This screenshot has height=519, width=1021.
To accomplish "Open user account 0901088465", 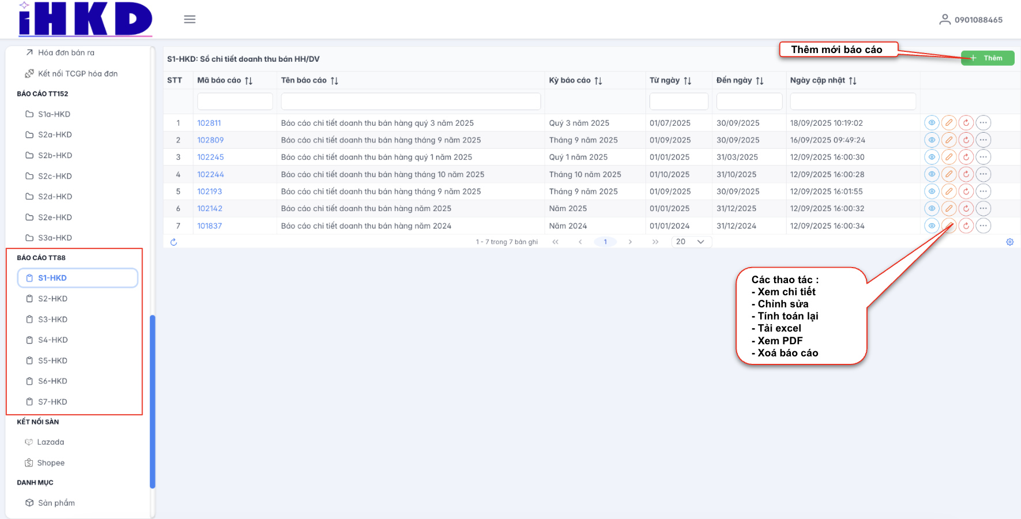I will 971,20.
